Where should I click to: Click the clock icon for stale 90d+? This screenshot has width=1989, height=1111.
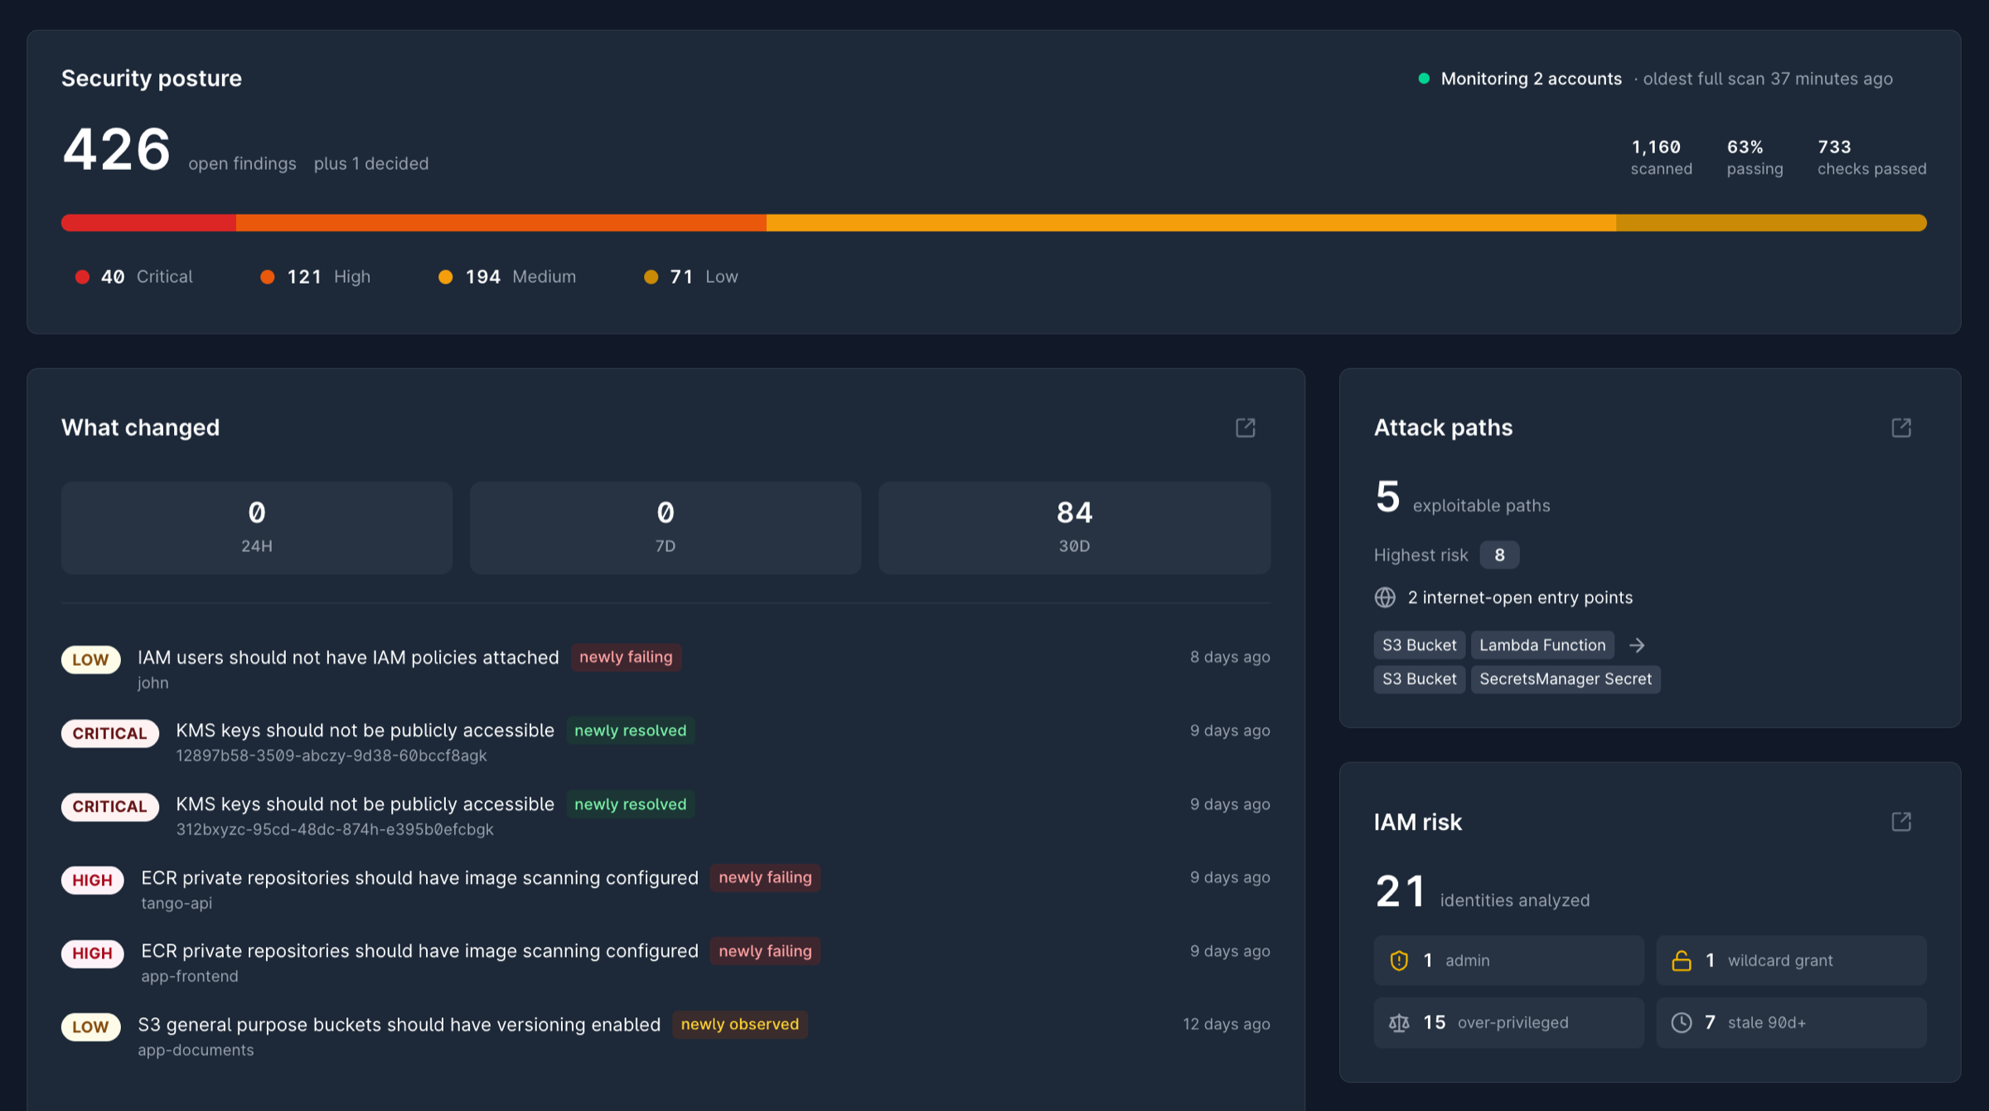pos(1682,1023)
